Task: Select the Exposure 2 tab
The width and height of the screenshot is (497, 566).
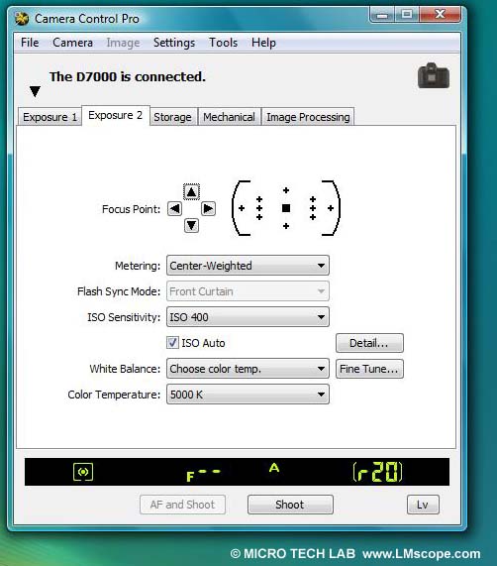Action: pos(115,116)
